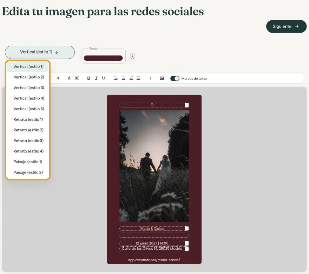The image size is (309, 274).
Task: Click the info icon beside Fondo
Action: 132,56
